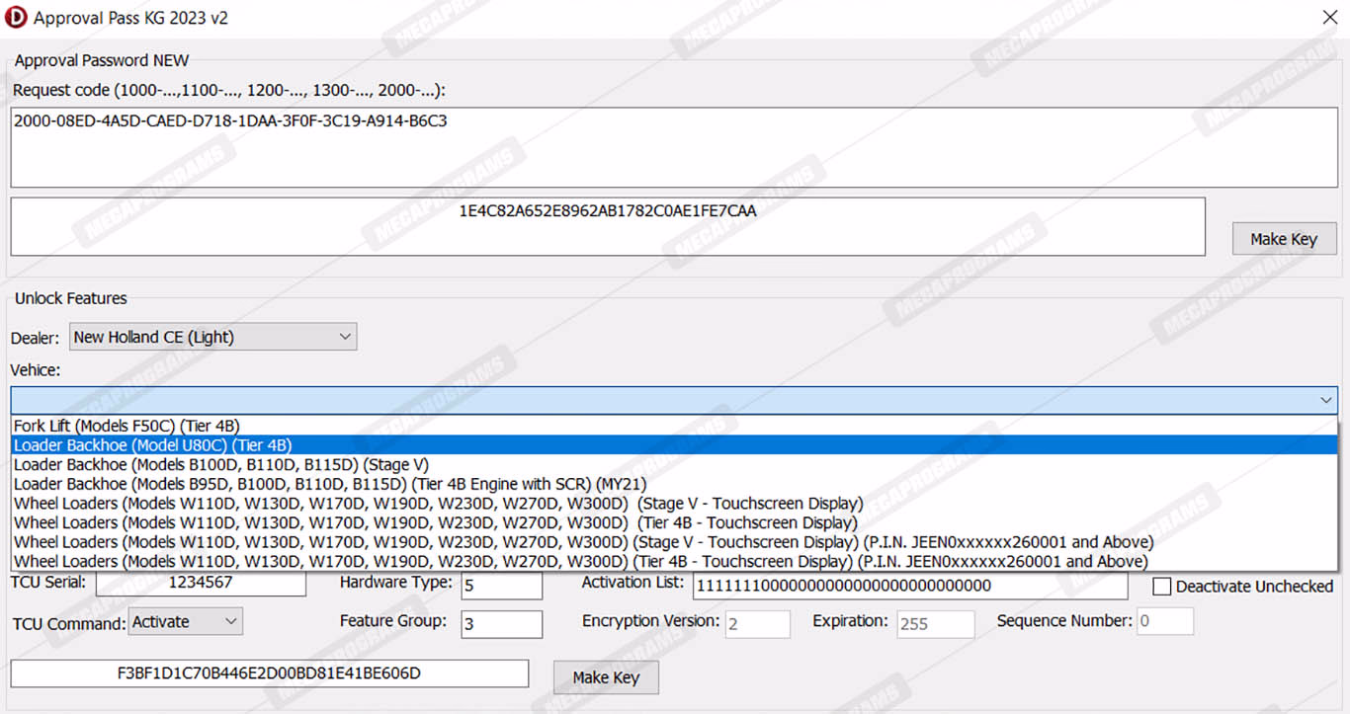Click in the Request code text area
1350x714 pixels.
(672, 148)
